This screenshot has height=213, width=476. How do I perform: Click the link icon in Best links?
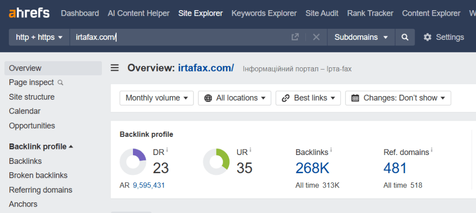pos(286,98)
